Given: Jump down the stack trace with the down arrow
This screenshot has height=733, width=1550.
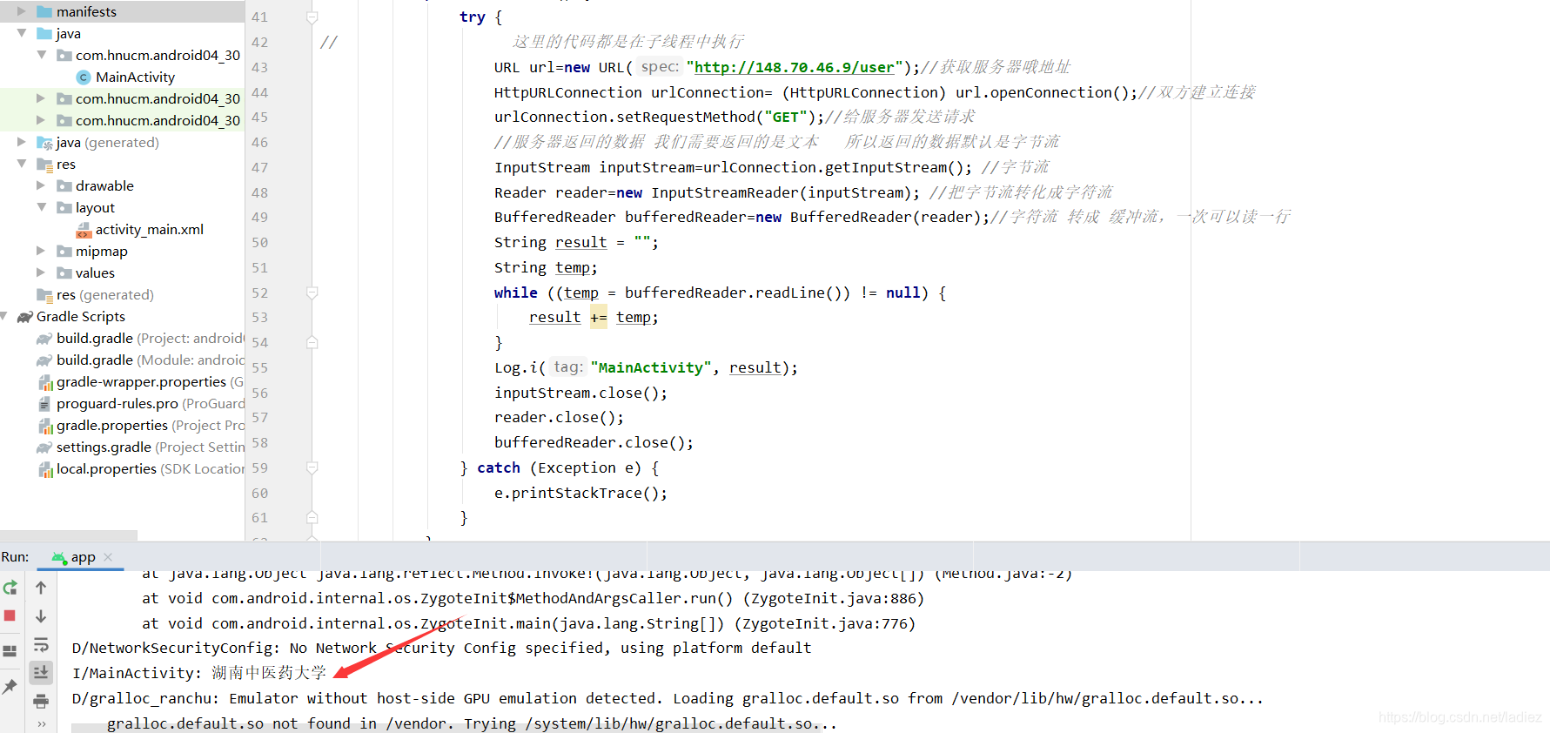Looking at the screenshot, I should [x=41, y=616].
